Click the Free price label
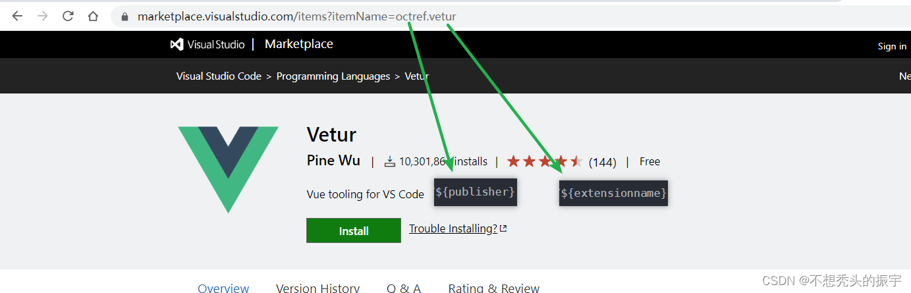 pyautogui.click(x=649, y=161)
